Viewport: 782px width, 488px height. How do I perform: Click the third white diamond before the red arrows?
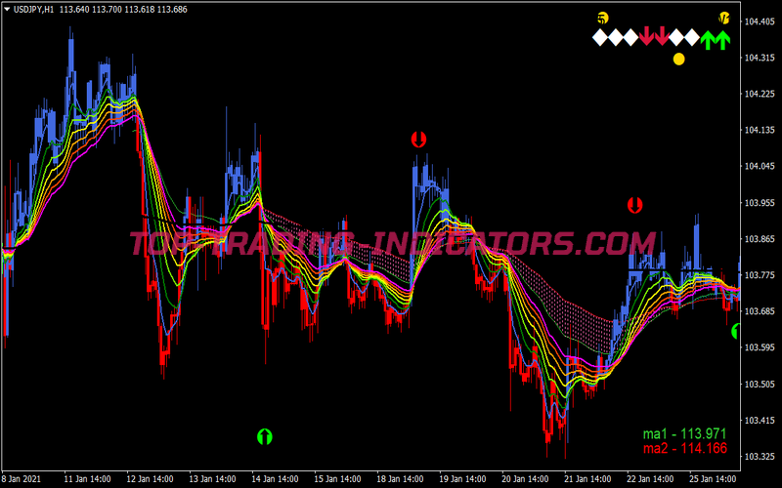point(630,37)
